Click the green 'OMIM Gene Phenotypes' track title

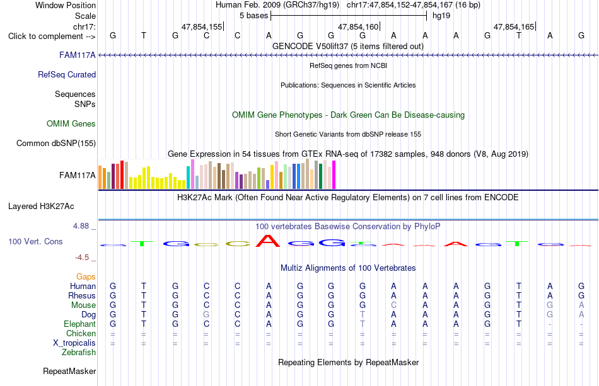pyautogui.click(x=348, y=115)
